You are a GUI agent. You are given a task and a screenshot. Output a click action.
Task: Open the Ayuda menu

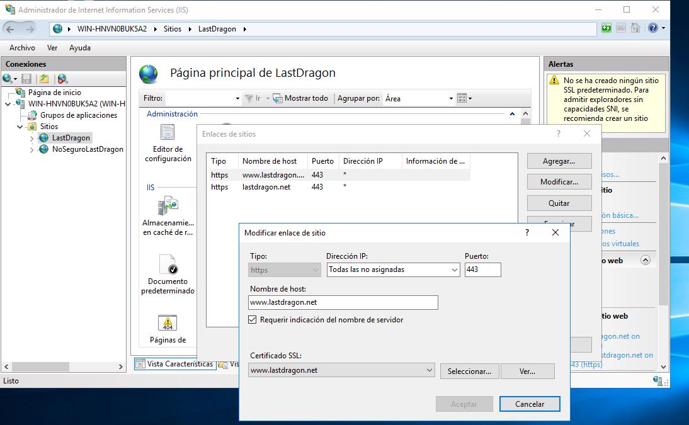pyautogui.click(x=80, y=48)
